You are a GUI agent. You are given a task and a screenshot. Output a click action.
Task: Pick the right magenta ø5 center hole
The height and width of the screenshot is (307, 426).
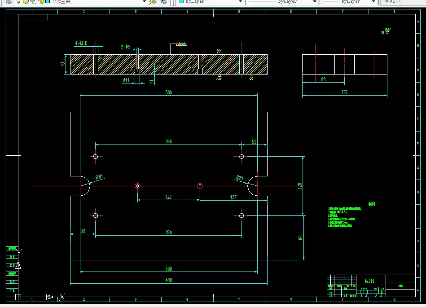coord(200,186)
